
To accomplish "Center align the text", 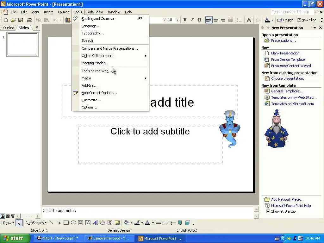I will [x=216, y=20].
